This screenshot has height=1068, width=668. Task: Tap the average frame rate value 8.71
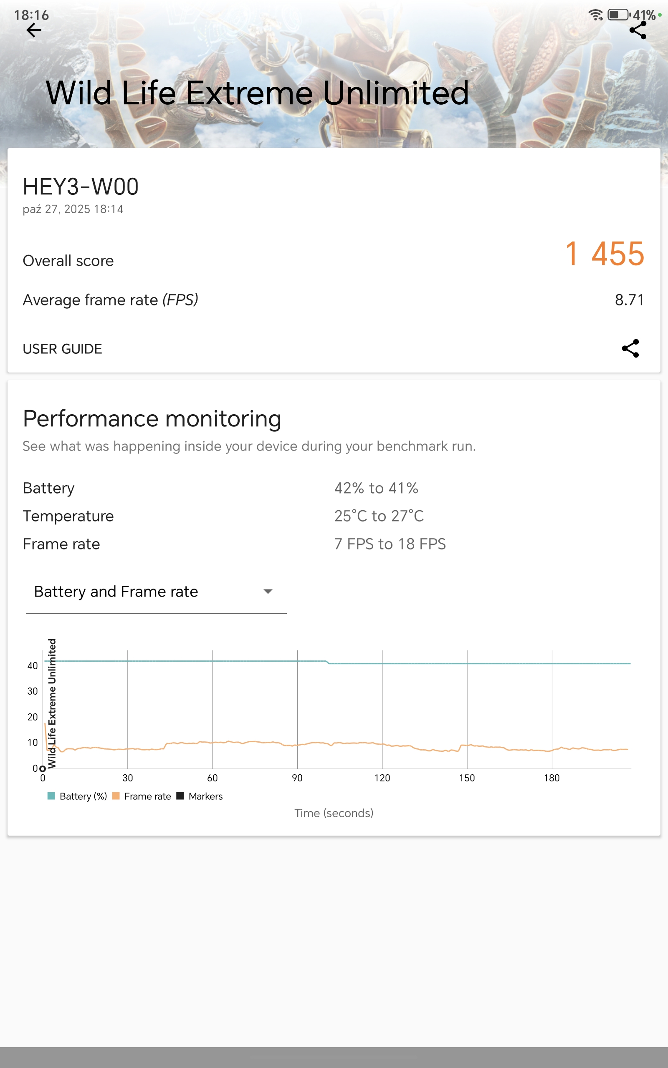pos(629,300)
